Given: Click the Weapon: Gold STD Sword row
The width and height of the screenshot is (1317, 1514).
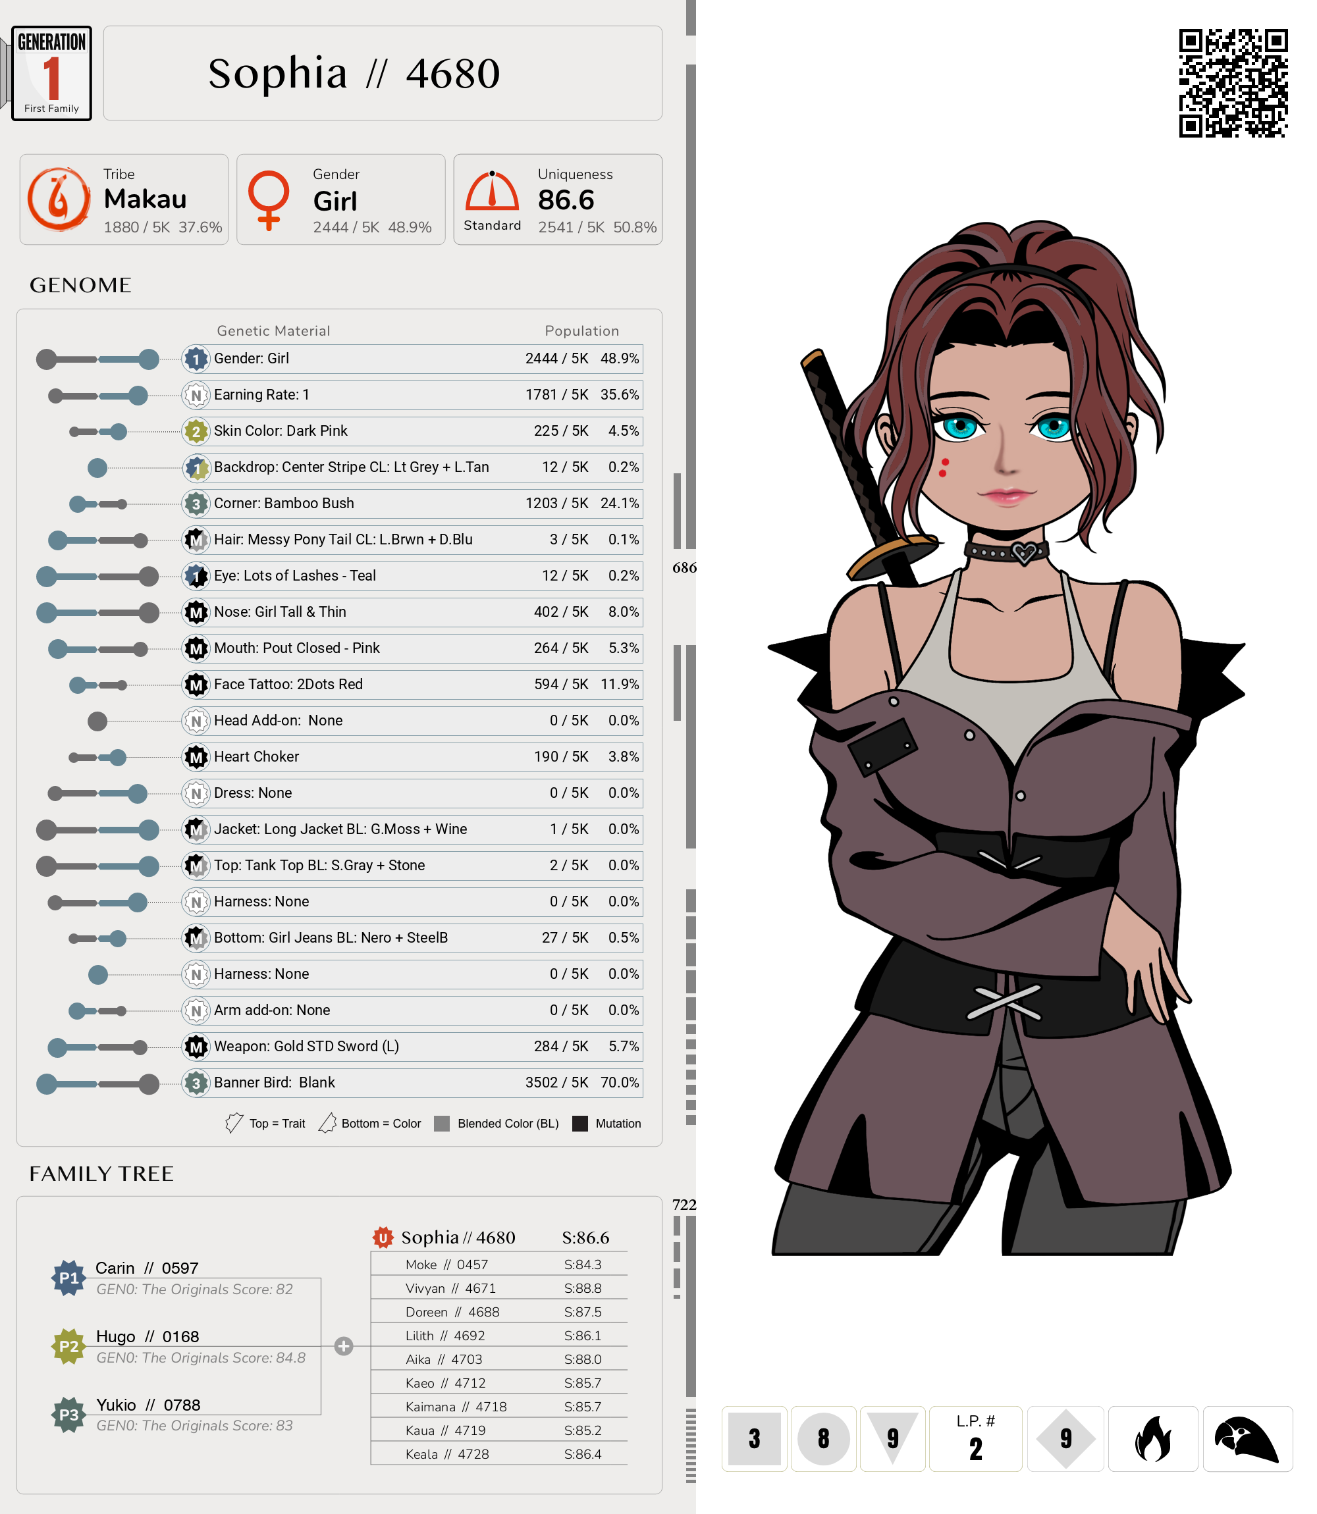Looking at the screenshot, I should (412, 1046).
